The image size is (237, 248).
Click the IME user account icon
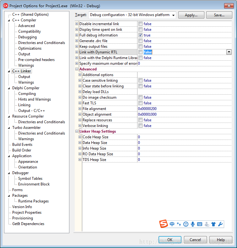click(x=207, y=224)
